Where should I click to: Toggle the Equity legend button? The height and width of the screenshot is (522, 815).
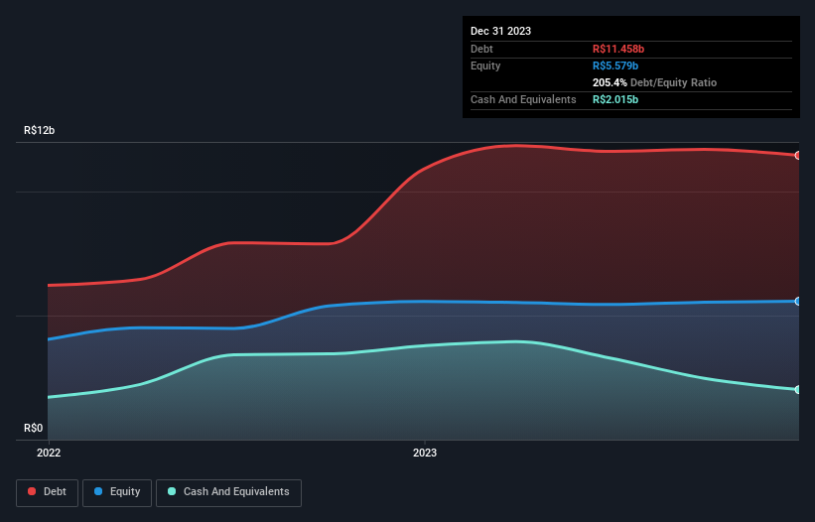tap(117, 492)
